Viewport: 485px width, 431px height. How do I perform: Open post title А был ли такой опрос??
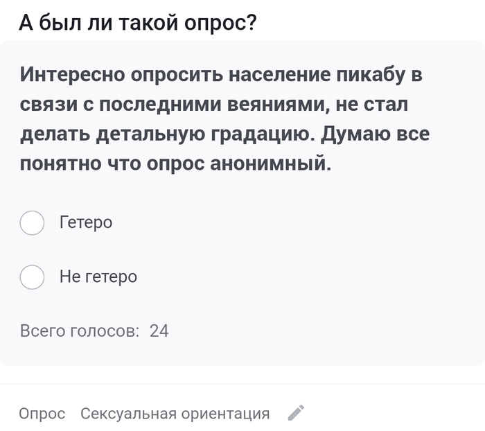tap(138, 23)
